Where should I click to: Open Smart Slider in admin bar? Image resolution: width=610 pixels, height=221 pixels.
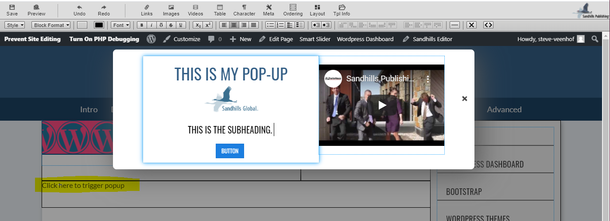tap(315, 39)
